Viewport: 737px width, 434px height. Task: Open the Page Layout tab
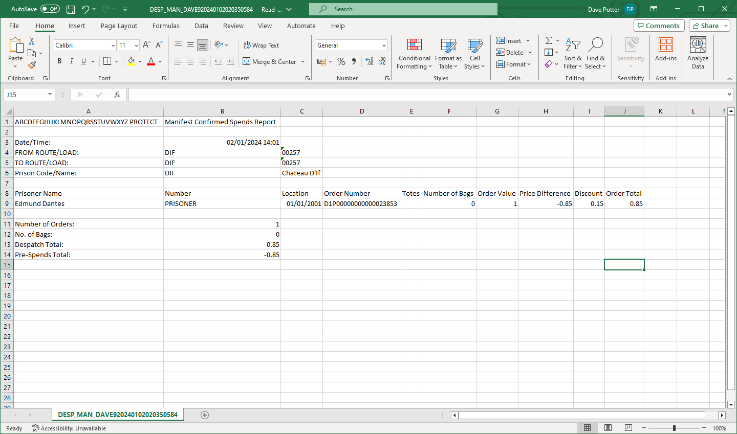pos(119,26)
